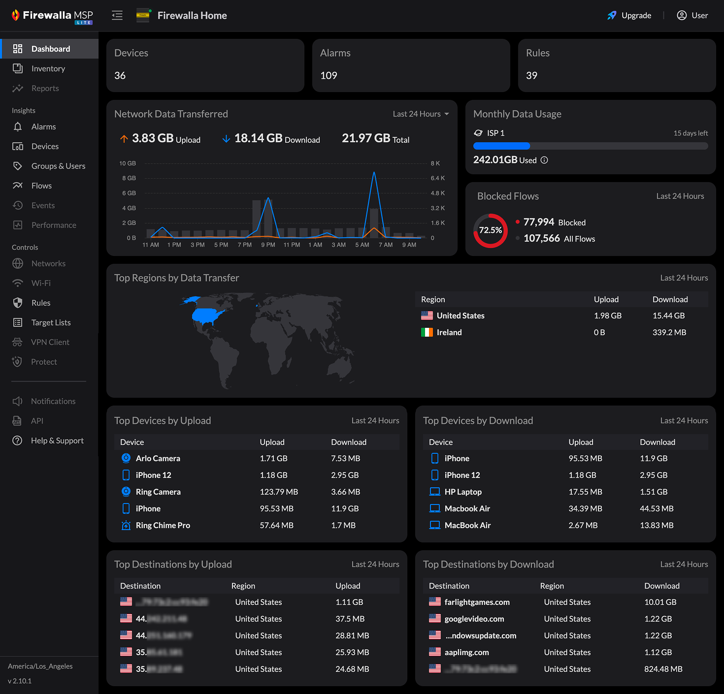This screenshot has width=724, height=694.
Task: Open the User account icon
Action: (682, 15)
